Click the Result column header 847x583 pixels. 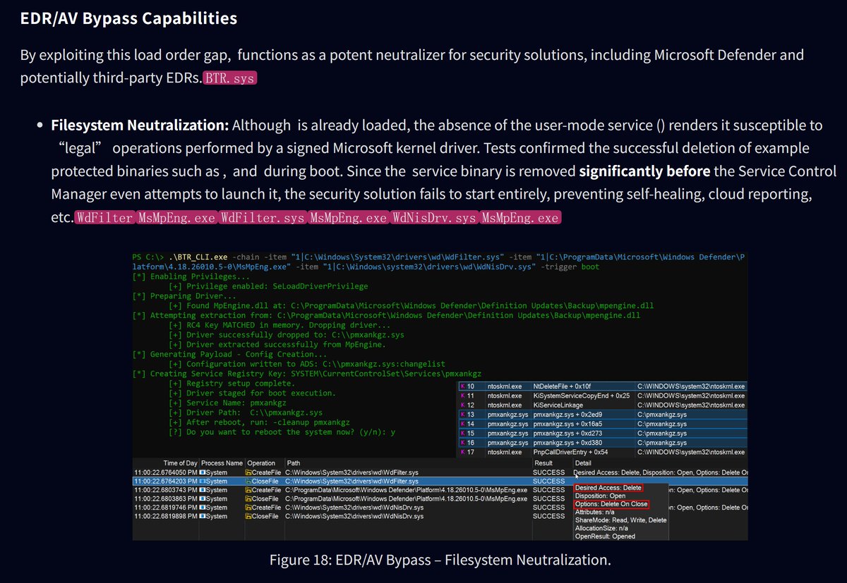tap(543, 463)
